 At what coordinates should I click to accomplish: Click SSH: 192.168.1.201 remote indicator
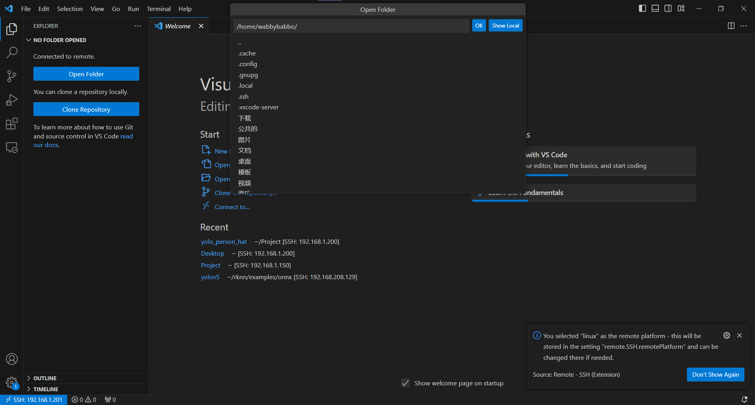click(x=34, y=399)
